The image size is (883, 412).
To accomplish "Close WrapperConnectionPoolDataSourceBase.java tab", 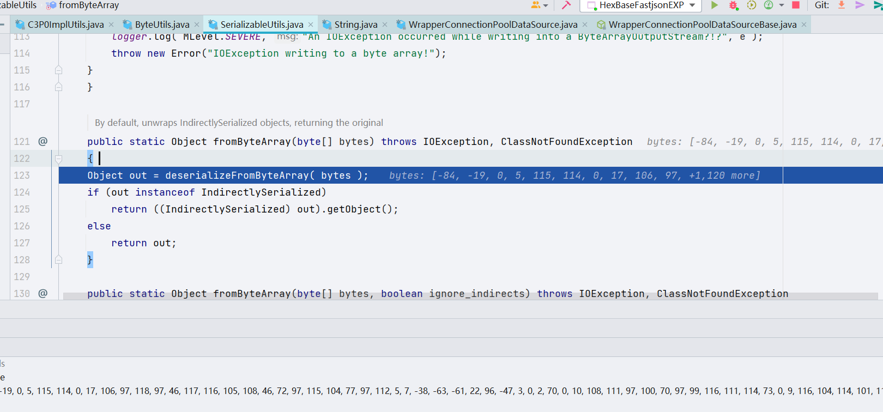I will tap(804, 25).
